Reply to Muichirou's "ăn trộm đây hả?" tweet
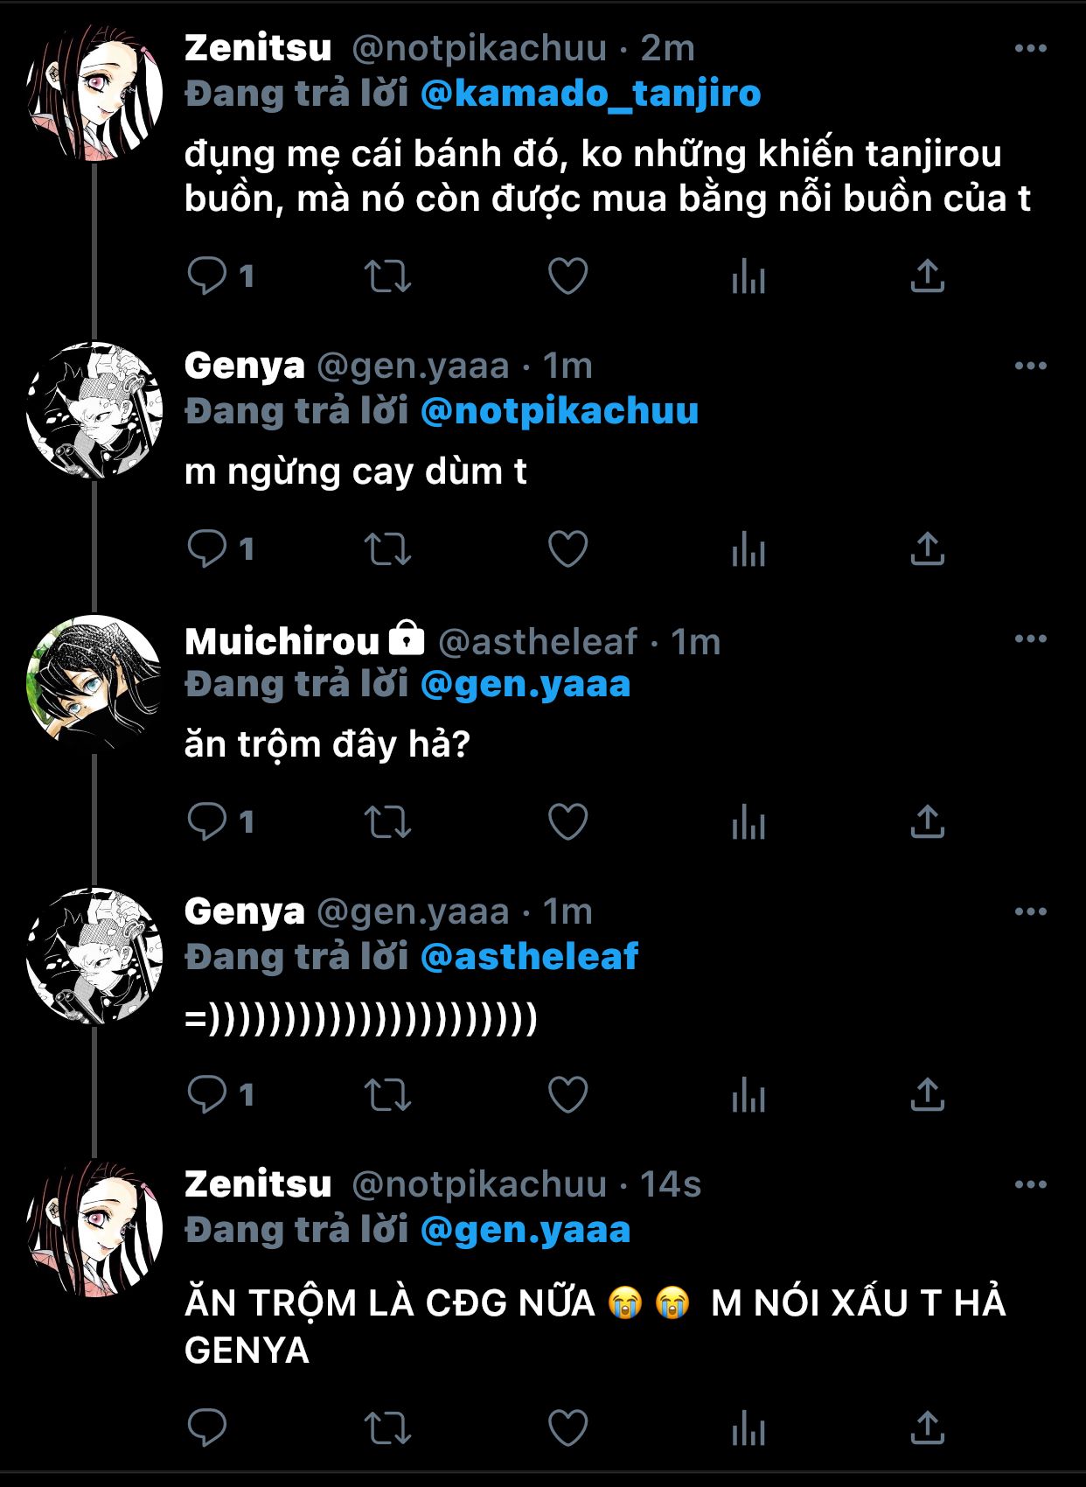This screenshot has width=1086, height=1487. coord(207,822)
